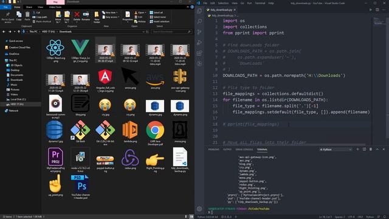Screen dimensions: 389x219
Task: Open the Search view in VS Code activity bar
Action: pos(199,21)
